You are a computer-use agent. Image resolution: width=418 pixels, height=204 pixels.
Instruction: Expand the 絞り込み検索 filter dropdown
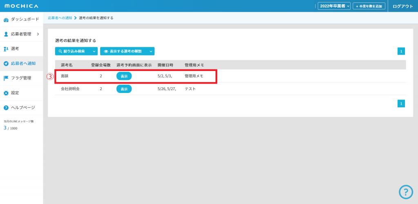(77, 51)
